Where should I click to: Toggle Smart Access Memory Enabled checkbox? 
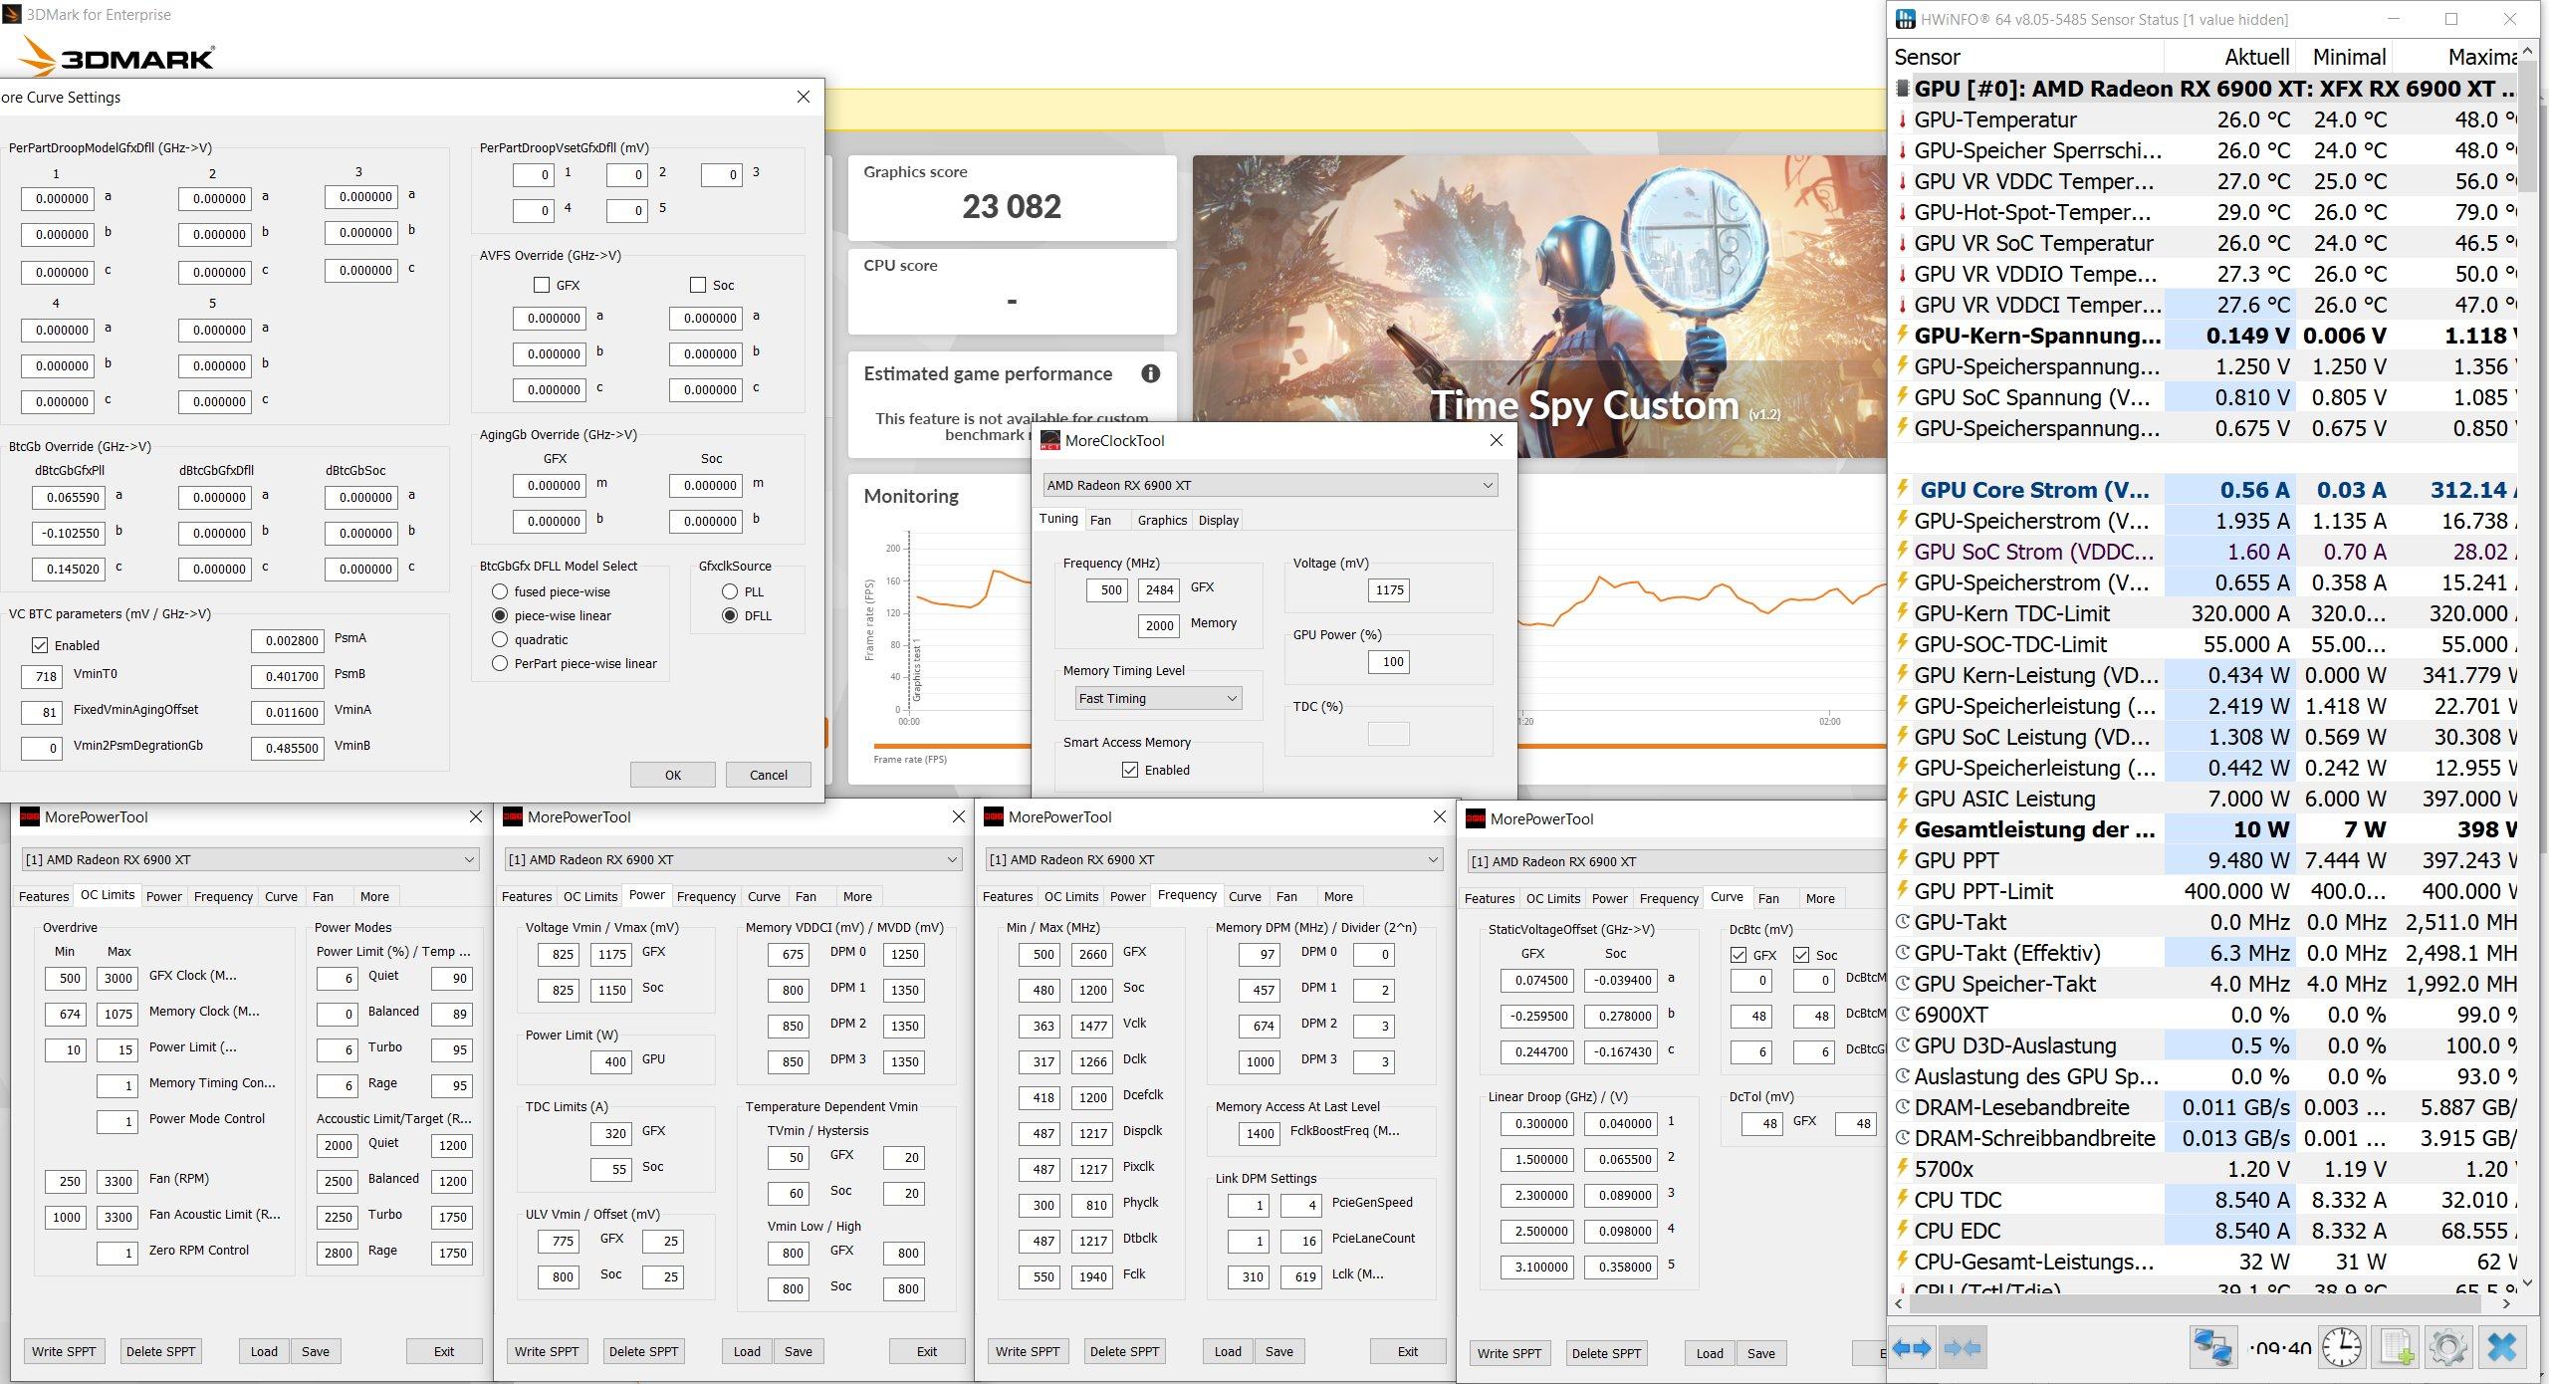pyautogui.click(x=1130, y=770)
